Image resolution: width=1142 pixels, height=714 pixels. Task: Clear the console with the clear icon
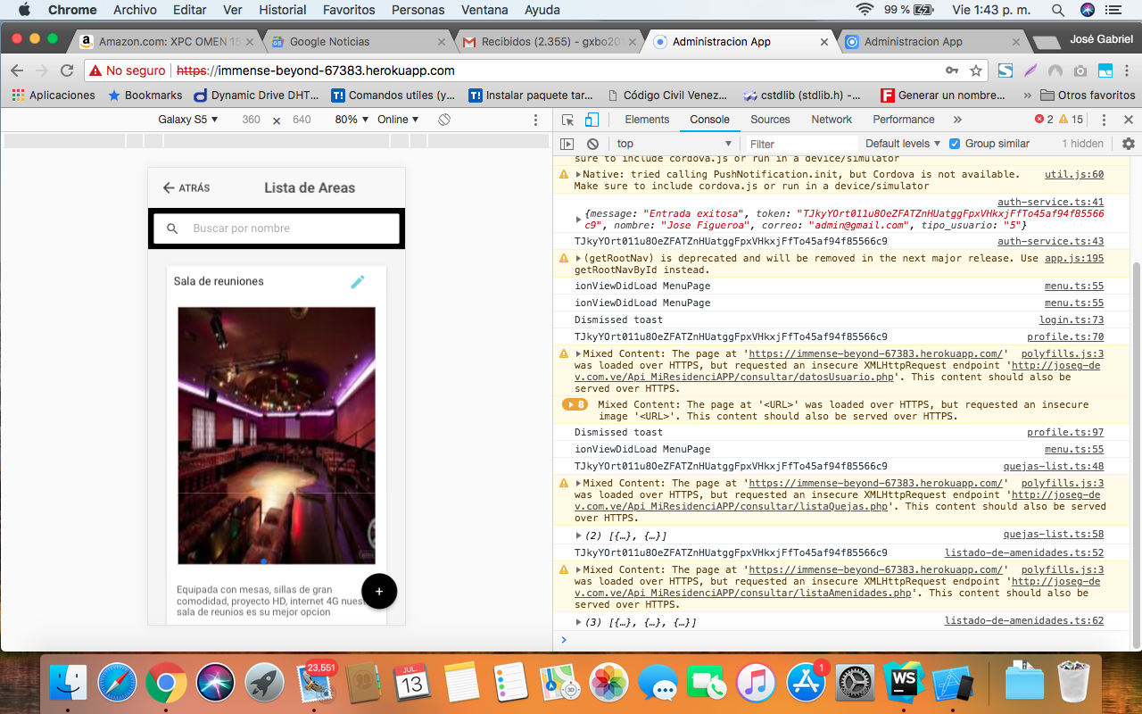(x=592, y=144)
